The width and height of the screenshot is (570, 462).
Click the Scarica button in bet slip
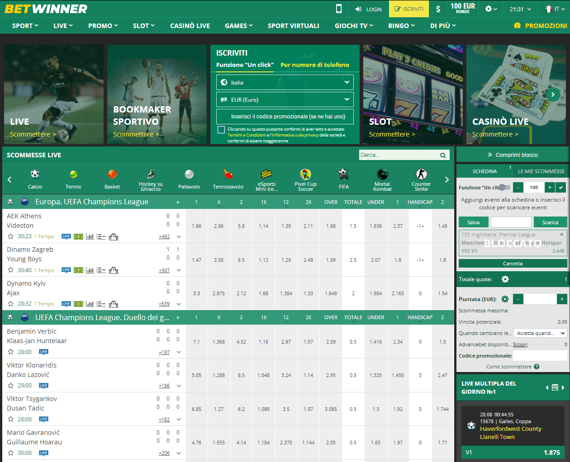click(x=550, y=222)
